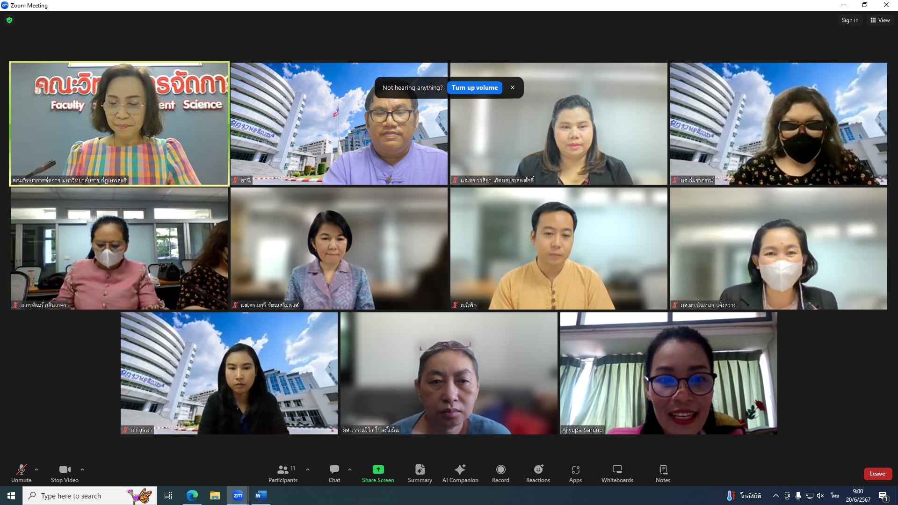Start recording with the Record button
Screen dimensions: 898x505
[500, 473]
